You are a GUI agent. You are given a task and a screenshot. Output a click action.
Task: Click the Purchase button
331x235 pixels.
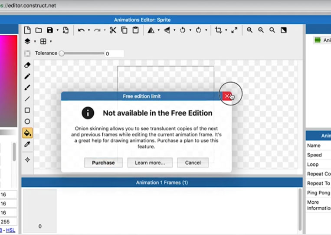pos(103,162)
